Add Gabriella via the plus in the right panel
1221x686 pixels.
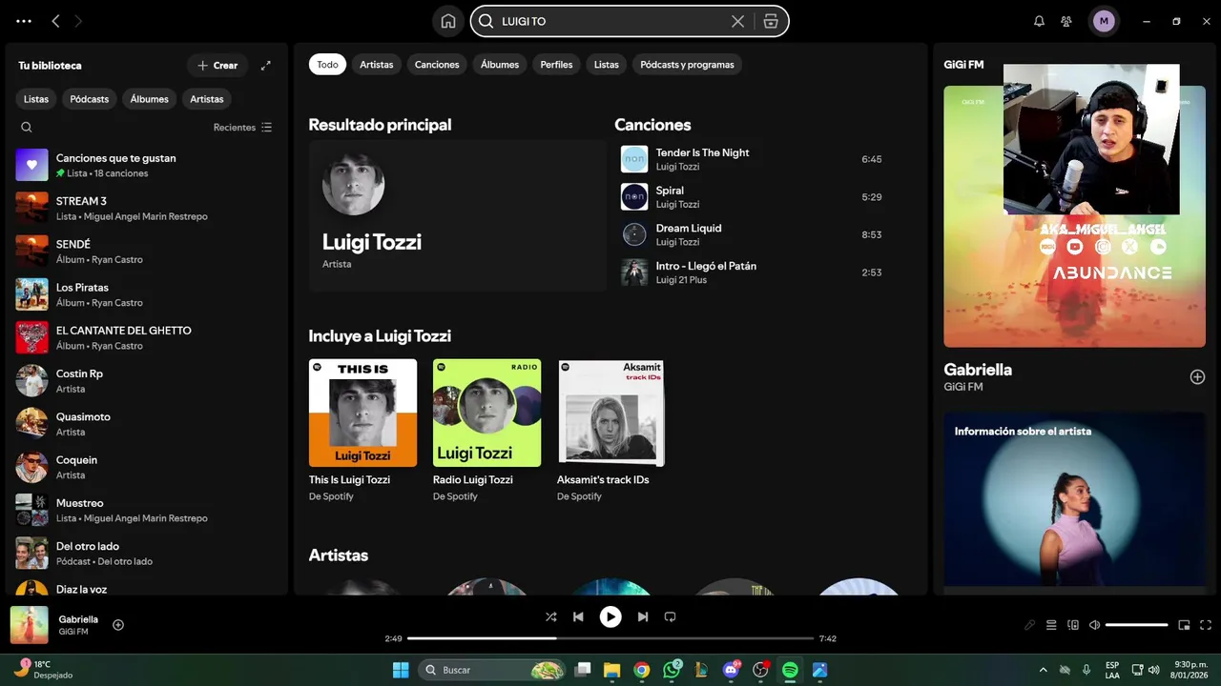click(x=1197, y=377)
